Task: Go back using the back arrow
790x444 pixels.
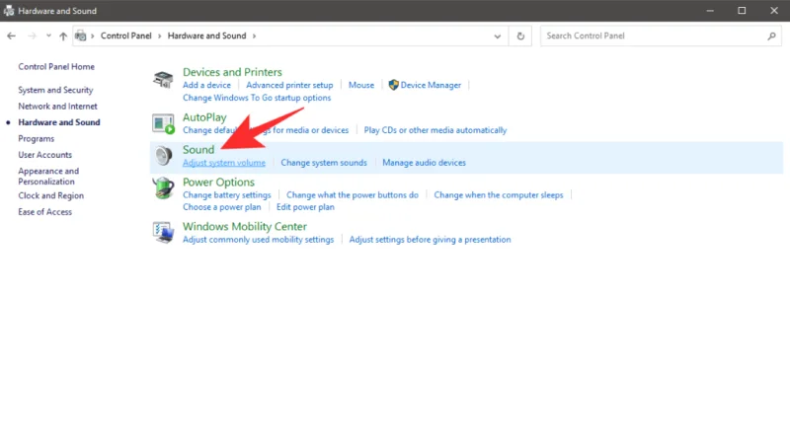Action: click(x=12, y=36)
